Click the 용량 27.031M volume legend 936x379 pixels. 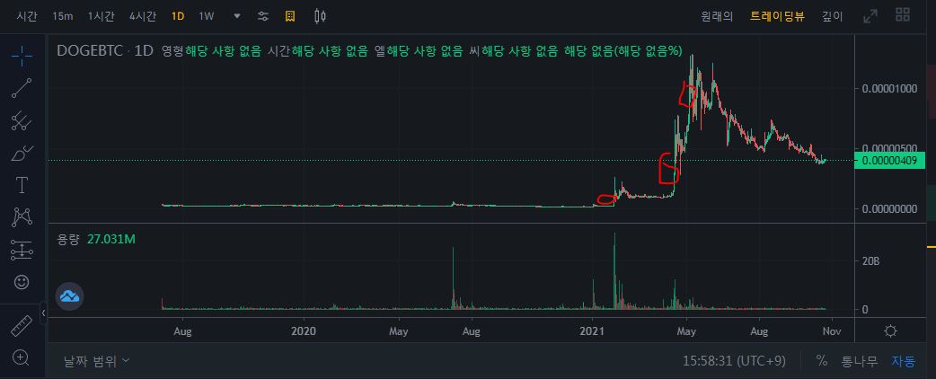pos(95,239)
